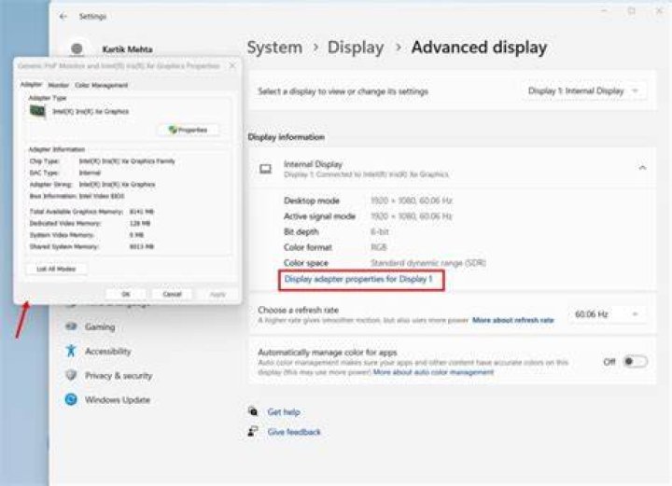Click the greyed Apply button
Image resolution: width=672 pixels, height=486 pixels.
[217, 294]
